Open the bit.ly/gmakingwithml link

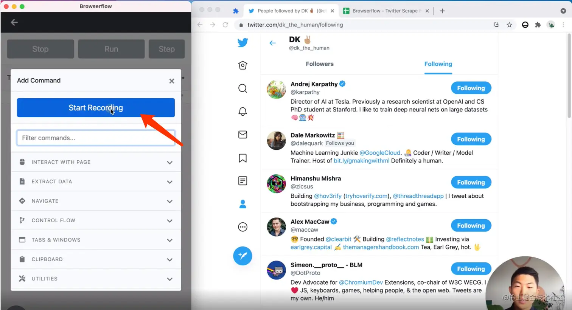point(361,161)
